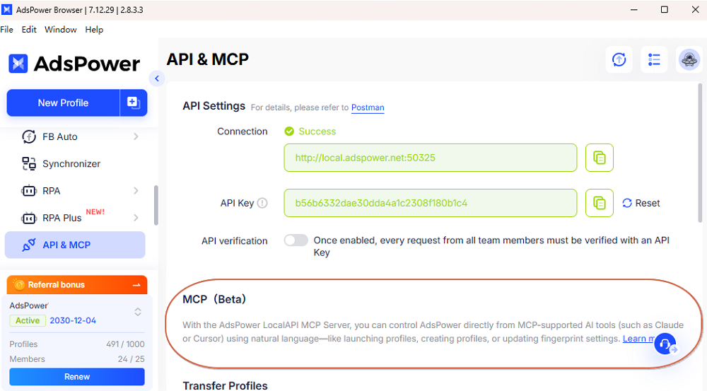Viewport: 707px width, 391px height.
Task: Select API & MCP sidebar item
Action: [x=75, y=245]
